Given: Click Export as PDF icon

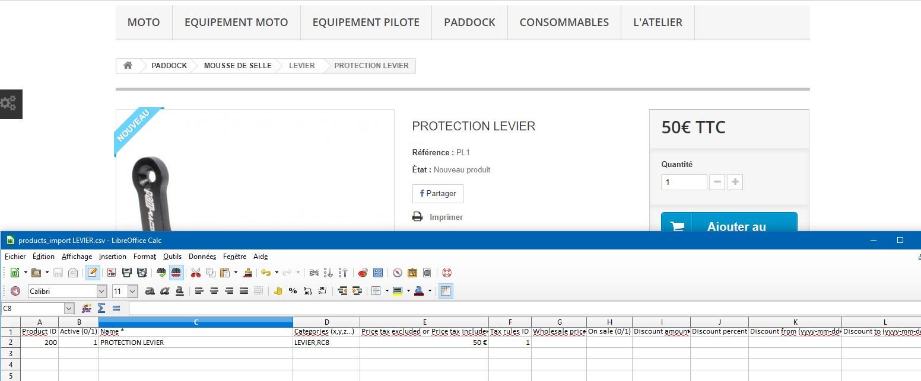Looking at the screenshot, I should pyautogui.click(x=111, y=273).
